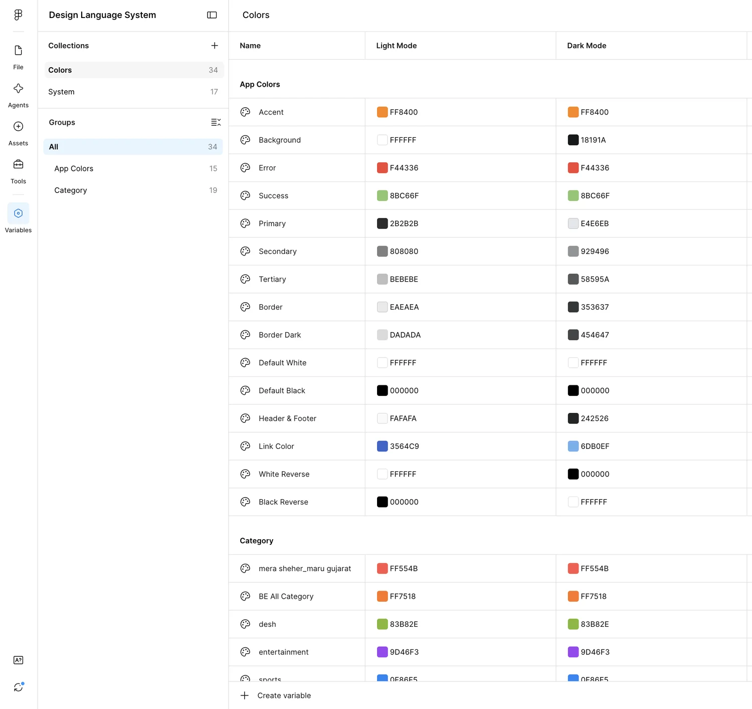This screenshot has height=709, width=752.
Task: Open Success Dark Mode green swatch
Action: pos(573,196)
